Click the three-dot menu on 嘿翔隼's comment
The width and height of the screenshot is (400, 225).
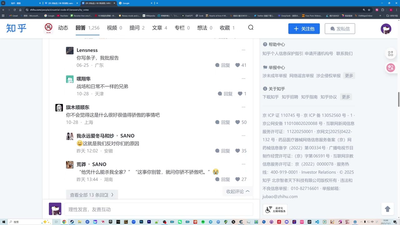click(243, 78)
